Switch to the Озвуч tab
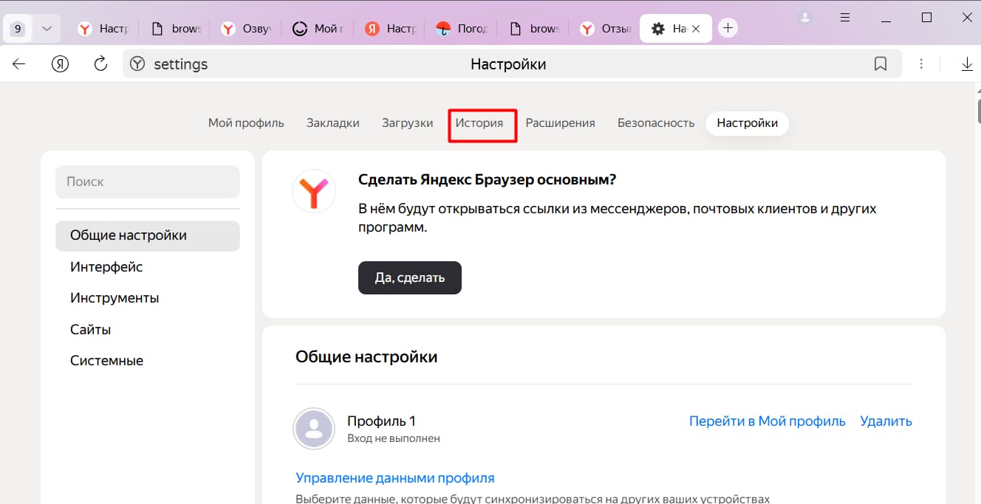Image resolution: width=981 pixels, height=504 pixels. [247, 29]
